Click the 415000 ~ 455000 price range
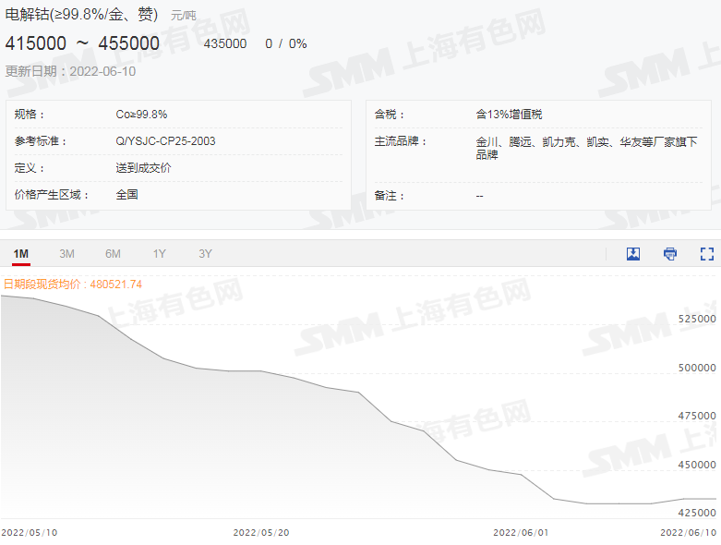This screenshot has width=721, height=545. pos(82,43)
